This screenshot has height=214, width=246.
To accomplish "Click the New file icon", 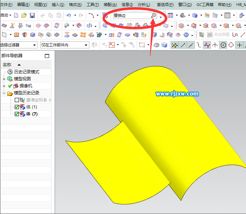I will coord(16,16).
